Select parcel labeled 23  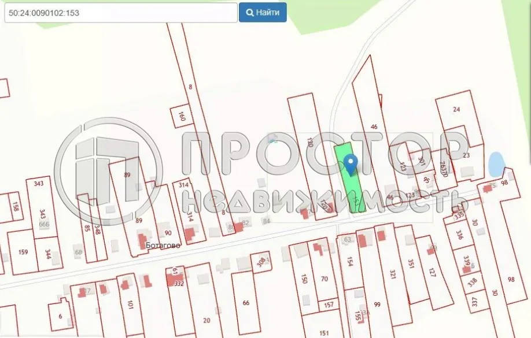[x=466, y=155]
